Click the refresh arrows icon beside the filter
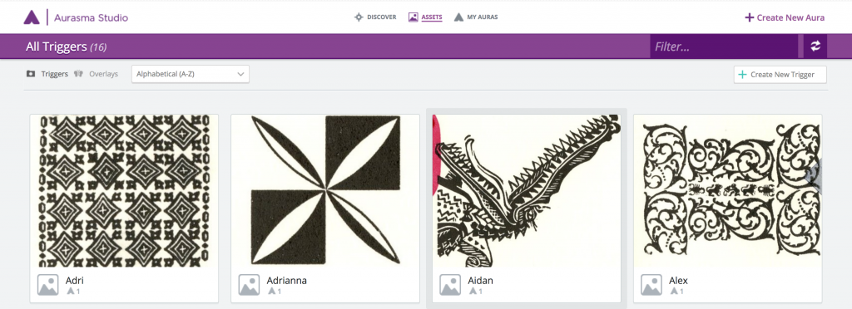This screenshot has height=309, width=852. point(815,46)
